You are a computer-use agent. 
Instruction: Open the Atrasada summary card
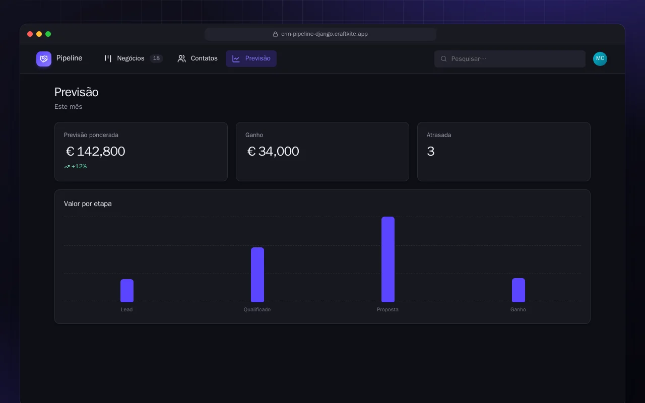(504, 152)
